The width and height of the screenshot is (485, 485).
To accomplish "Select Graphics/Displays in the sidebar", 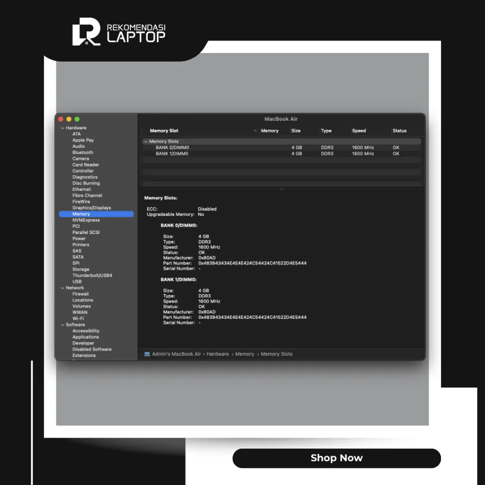I will [91, 208].
